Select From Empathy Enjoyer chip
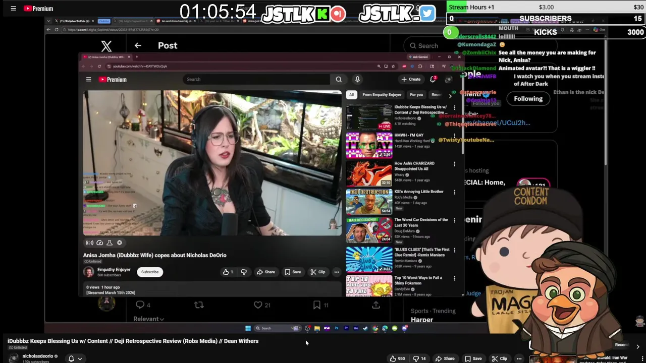 pos(382,95)
